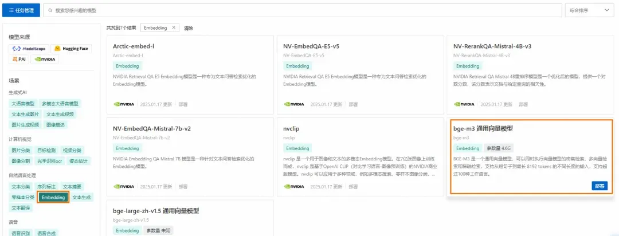The height and width of the screenshot is (236, 619).
Task: Click the model search input field
Action: click(303, 10)
